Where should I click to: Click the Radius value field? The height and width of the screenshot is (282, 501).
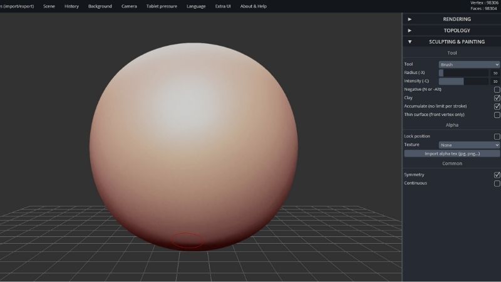(x=495, y=73)
